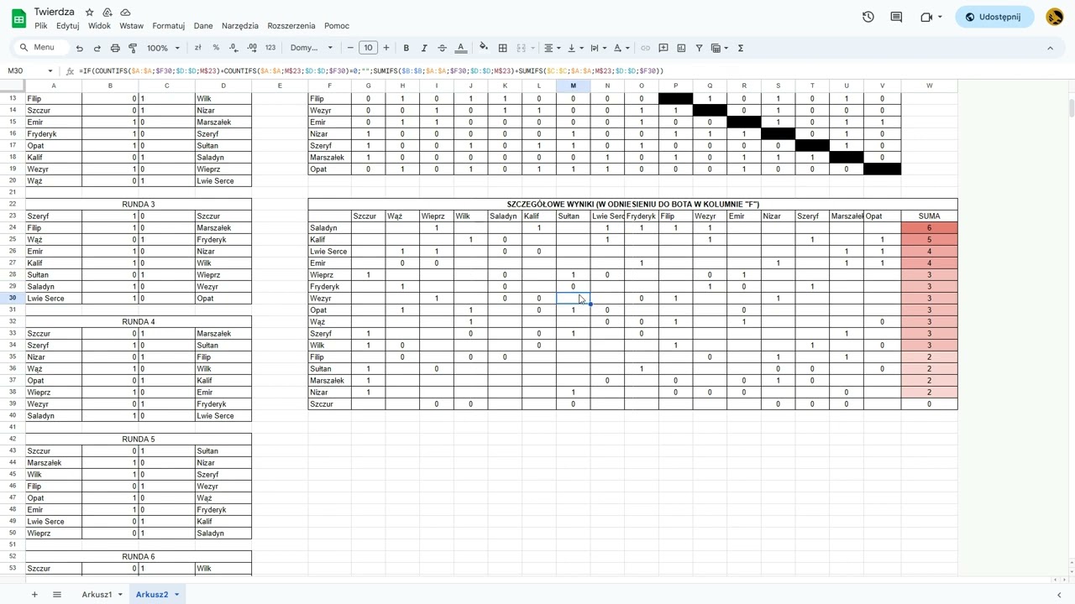The image size is (1075, 604).
Task: Format selected cell as percent
Action: (216, 48)
